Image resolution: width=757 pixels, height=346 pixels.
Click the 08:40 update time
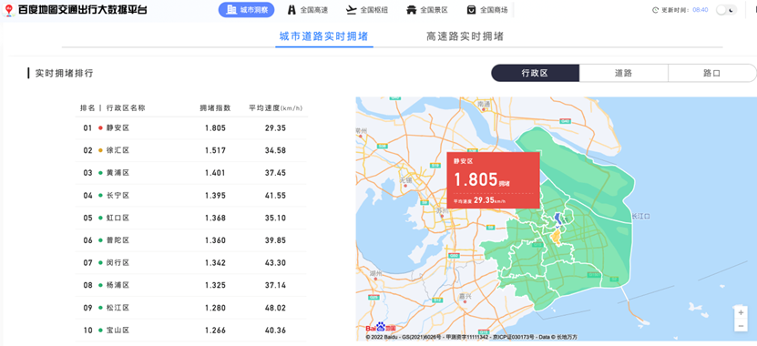click(700, 10)
